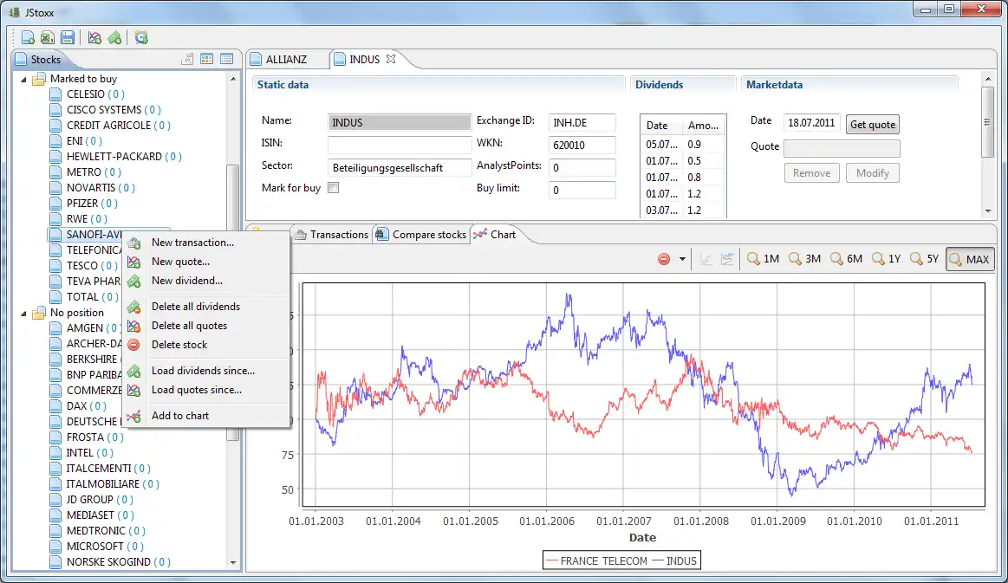Click the red remove icon in chart toolbar
Viewport: 1008px width, 583px height.
pyautogui.click(x=664, y=259)
